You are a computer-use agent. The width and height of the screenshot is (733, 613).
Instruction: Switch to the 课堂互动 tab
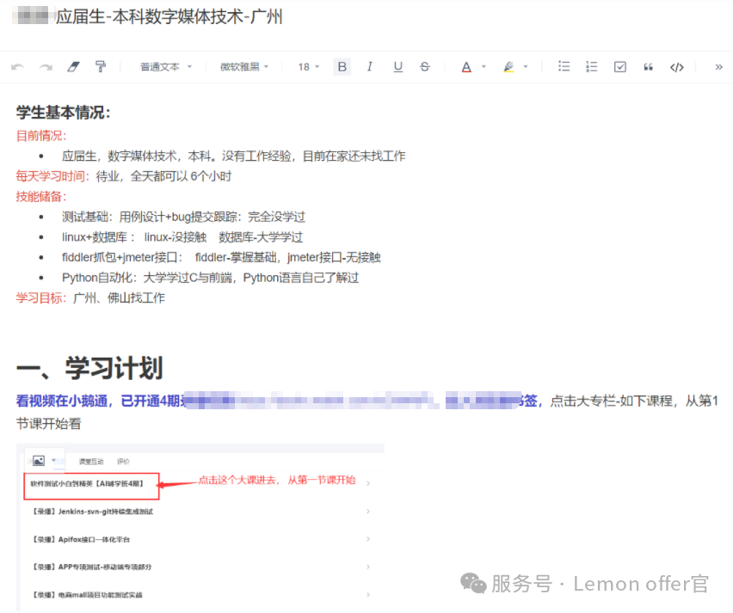(x=91, y=462)
